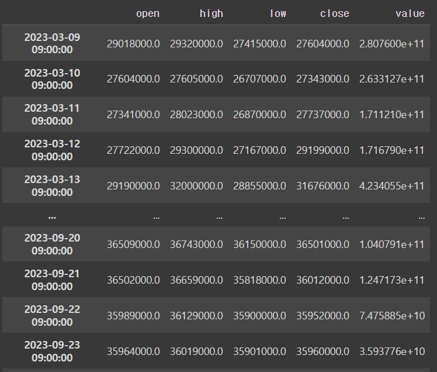Click the value cell 3.593776e+10

(392, 352)
